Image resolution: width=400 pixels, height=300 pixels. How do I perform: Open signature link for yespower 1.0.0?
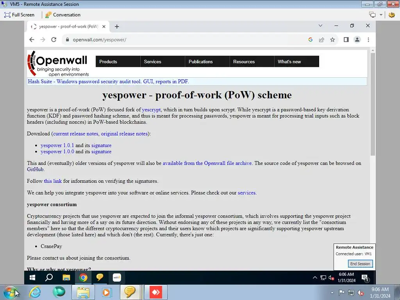[x=101, y=152]
